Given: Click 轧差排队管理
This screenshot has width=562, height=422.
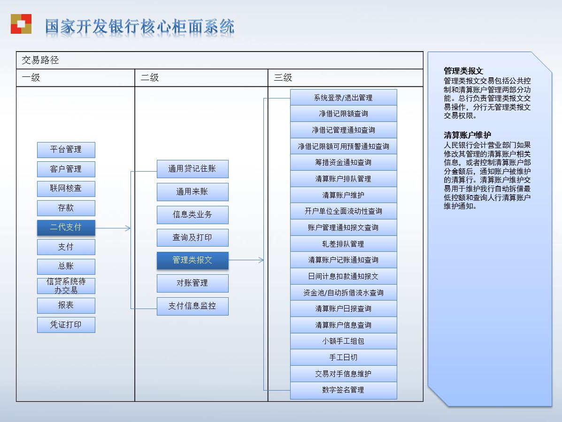Looking at the screenshot, I should click(343, 244).
